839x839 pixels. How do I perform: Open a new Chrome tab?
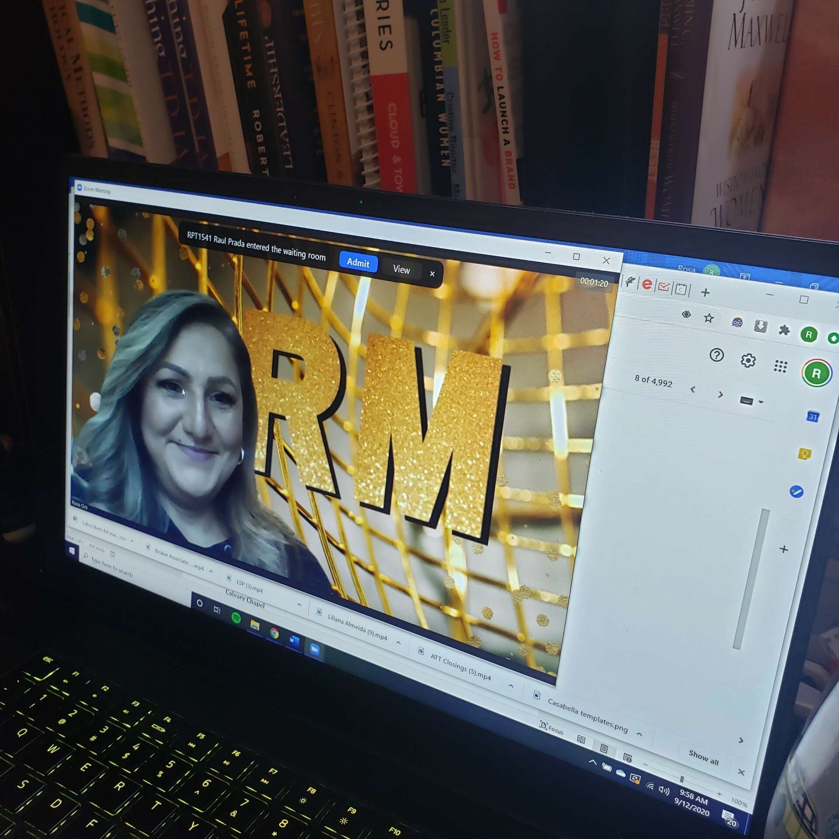[705, 292]
